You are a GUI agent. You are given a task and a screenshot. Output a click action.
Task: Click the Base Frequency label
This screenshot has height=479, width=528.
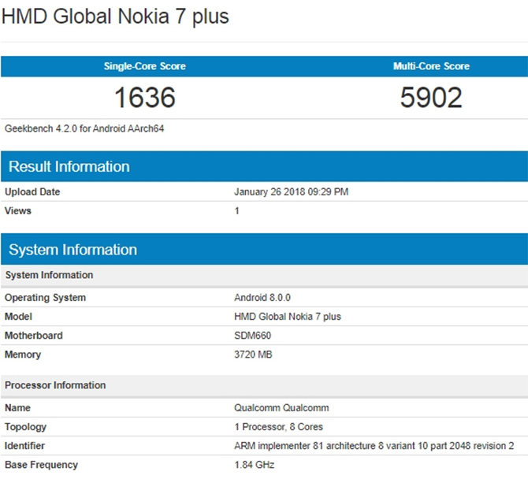coord(42,465)
